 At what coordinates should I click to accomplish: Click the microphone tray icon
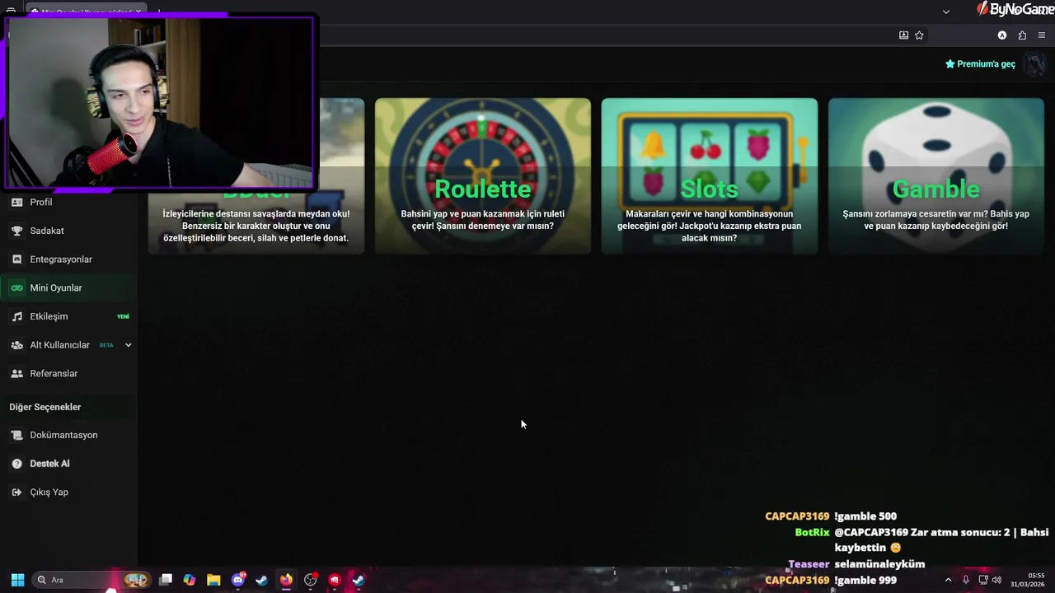coord(966,580)
